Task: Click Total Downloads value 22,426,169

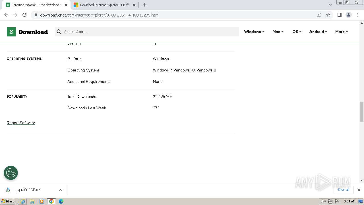Action: 162,97
